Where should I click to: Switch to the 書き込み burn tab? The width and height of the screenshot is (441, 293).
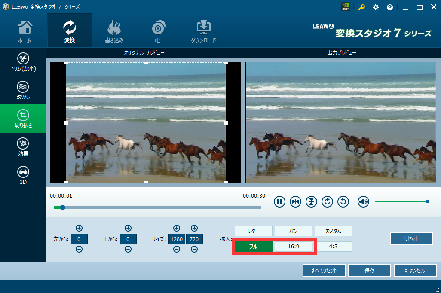pos(114,31)
